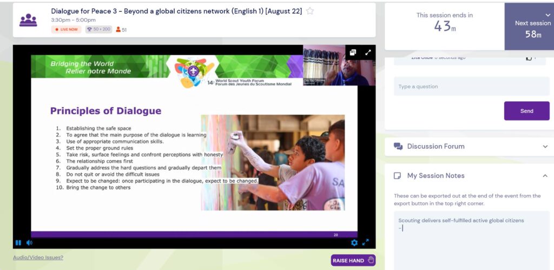Image resolution: width=554 pixels, height=270 pixels.
Task: Favorite the session with star icon
Action: pos(310,11)
